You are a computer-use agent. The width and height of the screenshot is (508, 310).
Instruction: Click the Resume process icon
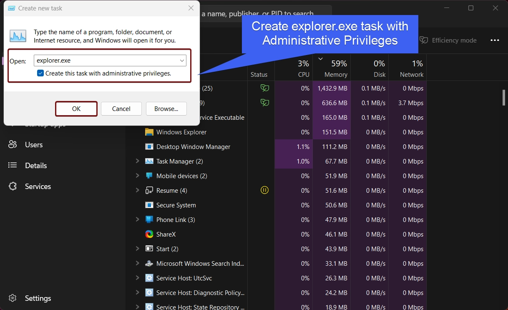point(149,191)
